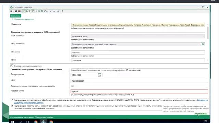Toggle the registration address matches postal checkbox
The width and height of the screenshot is (219, 123).
point(72,86)
